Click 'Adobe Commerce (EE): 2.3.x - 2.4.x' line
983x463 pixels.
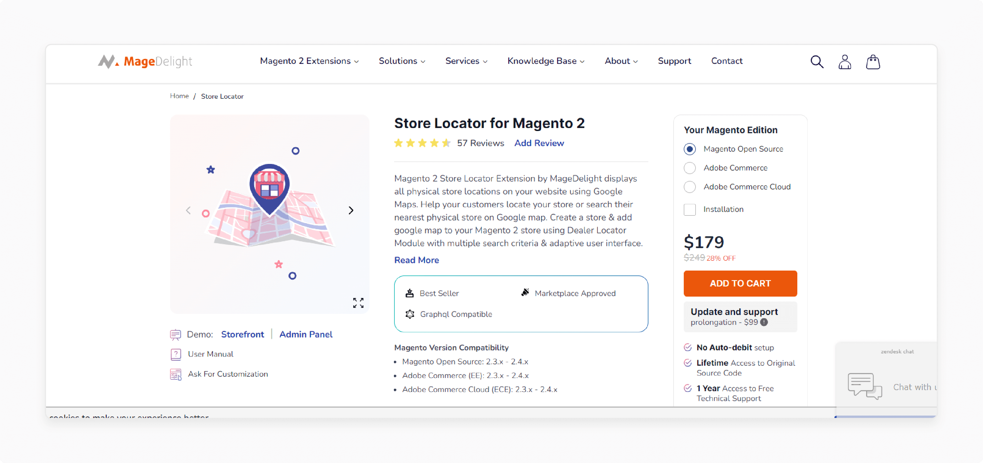click(465, 376)
